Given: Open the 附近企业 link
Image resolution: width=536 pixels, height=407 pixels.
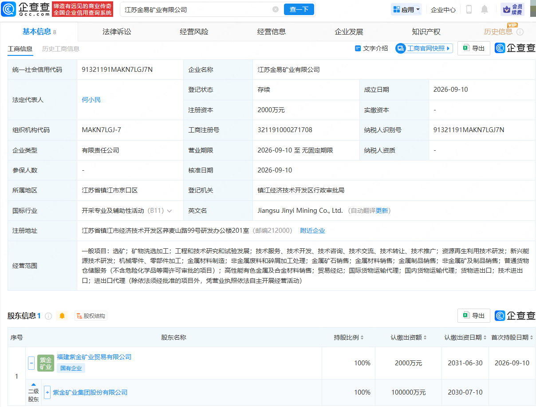Looking at the screenshot, I should 312,231.
